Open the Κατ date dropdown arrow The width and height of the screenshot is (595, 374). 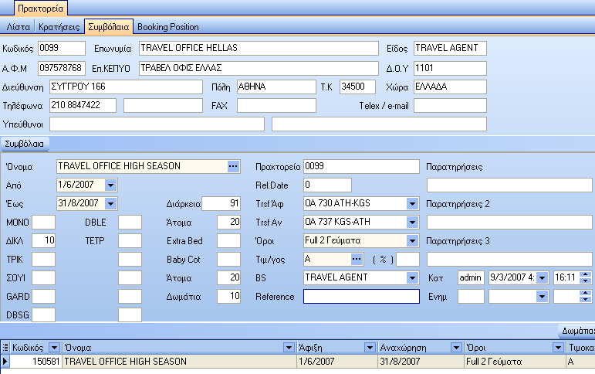(x=542, y=278)
